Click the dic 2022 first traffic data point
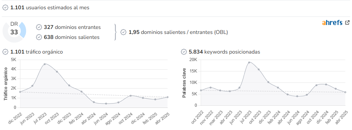 point(20,92)
